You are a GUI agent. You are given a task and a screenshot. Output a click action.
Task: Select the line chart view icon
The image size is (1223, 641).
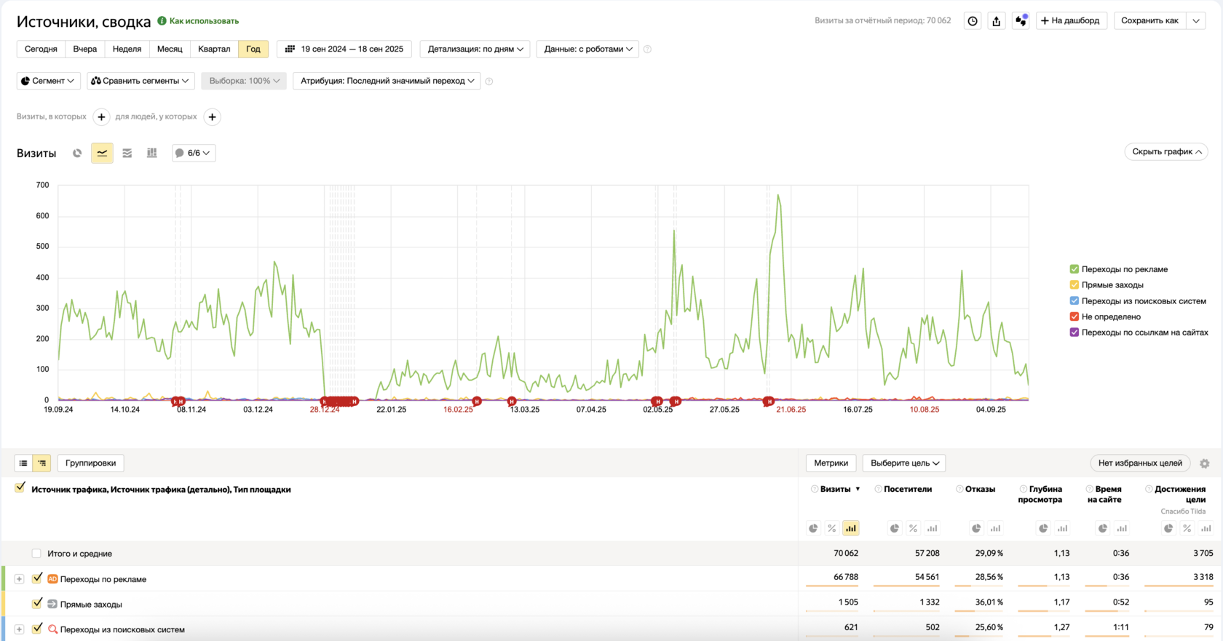pos(102,153)
